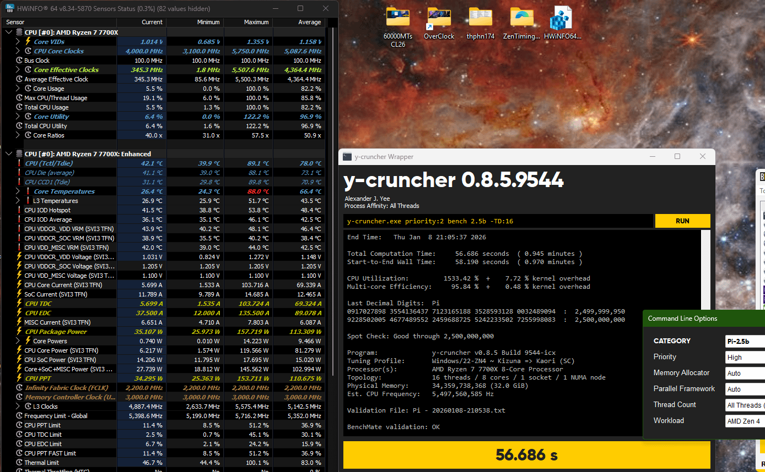Image resolution: width=765 pixels, height=472 pixels.
Task: Click the CPU Package Power lightning icon
Action: 19,332
